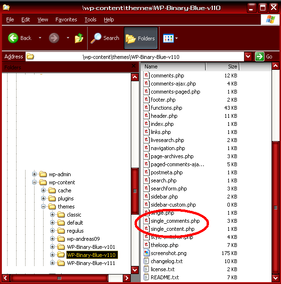Click the Folders pane left scroll arrow

[x=6, y=278]
